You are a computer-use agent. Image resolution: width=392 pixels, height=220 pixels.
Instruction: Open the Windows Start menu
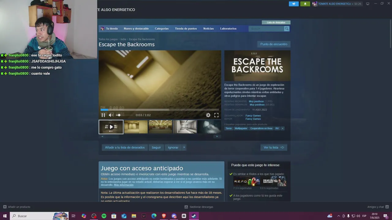(5, 216)
